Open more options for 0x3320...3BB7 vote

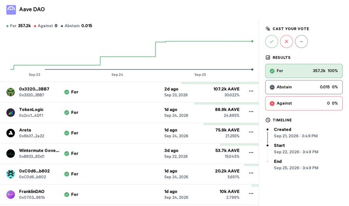[x=251, y=91]
